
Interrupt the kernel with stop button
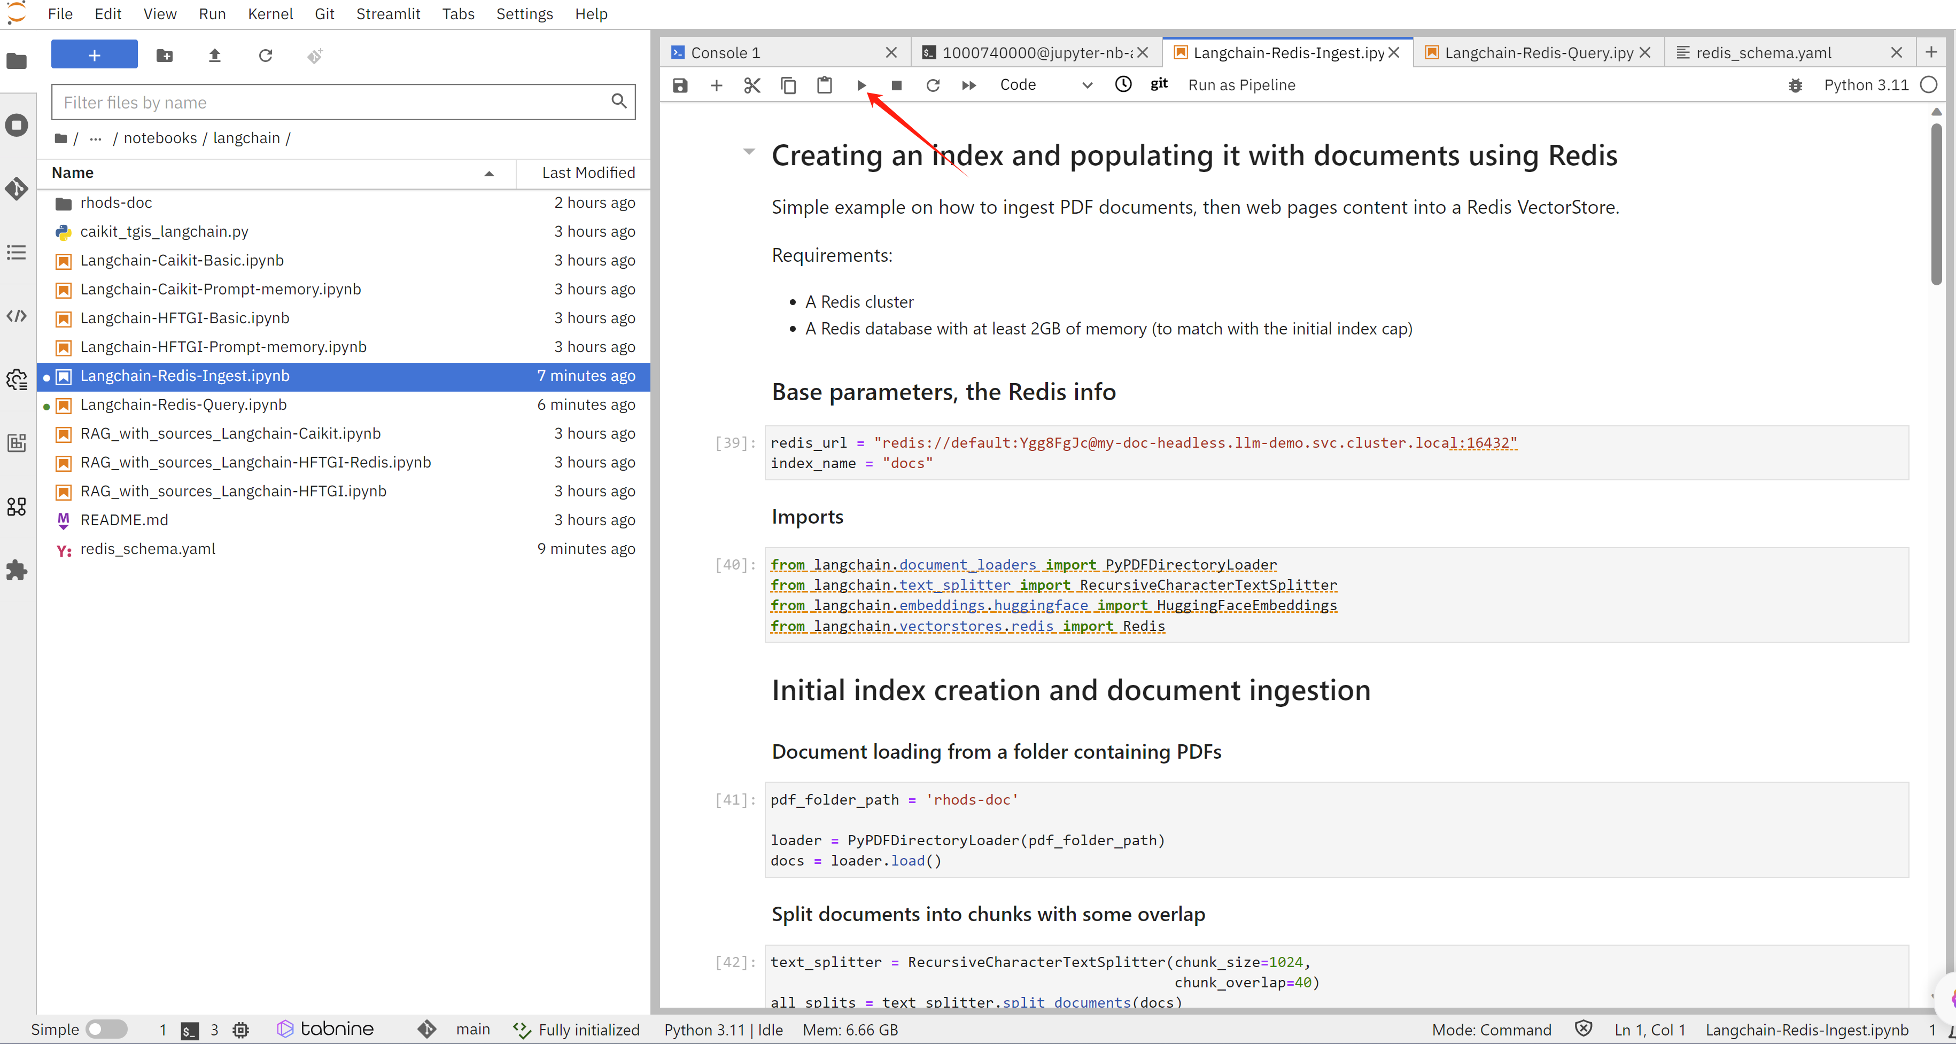896,85
